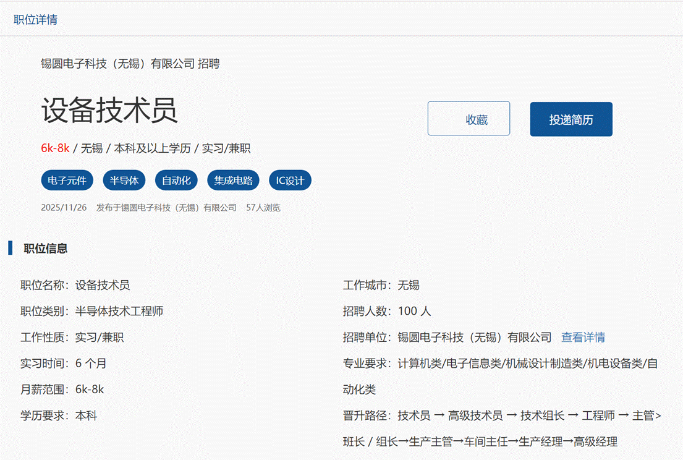Click the 招聘人数 value 100 人
683x460 pixels.
pos(414,312)
